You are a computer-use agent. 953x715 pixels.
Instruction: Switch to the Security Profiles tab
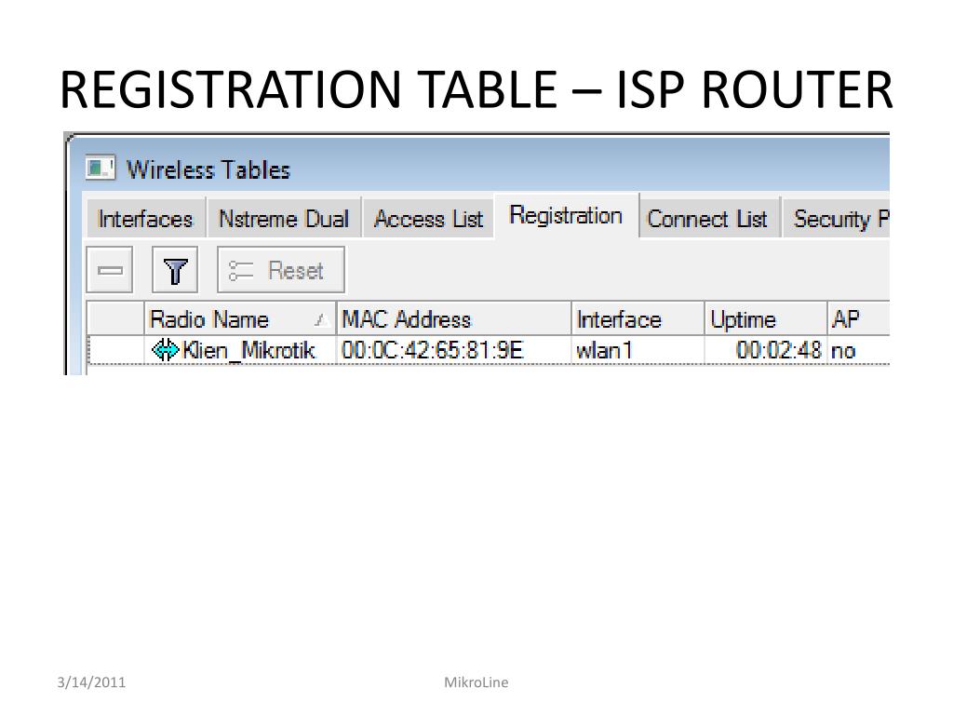tap(837, 218)
